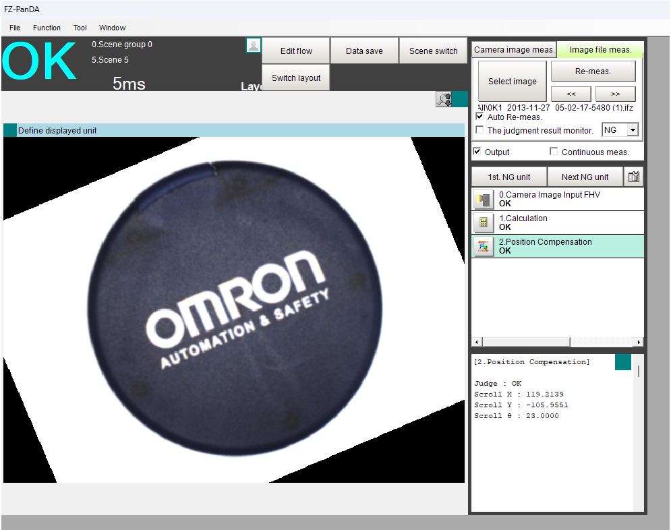Click the Select image button
The width and height of the screenshot is (671, 530).
[513, 82]
